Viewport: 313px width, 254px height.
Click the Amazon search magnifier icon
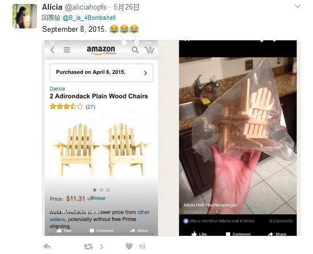coord(135,50)
